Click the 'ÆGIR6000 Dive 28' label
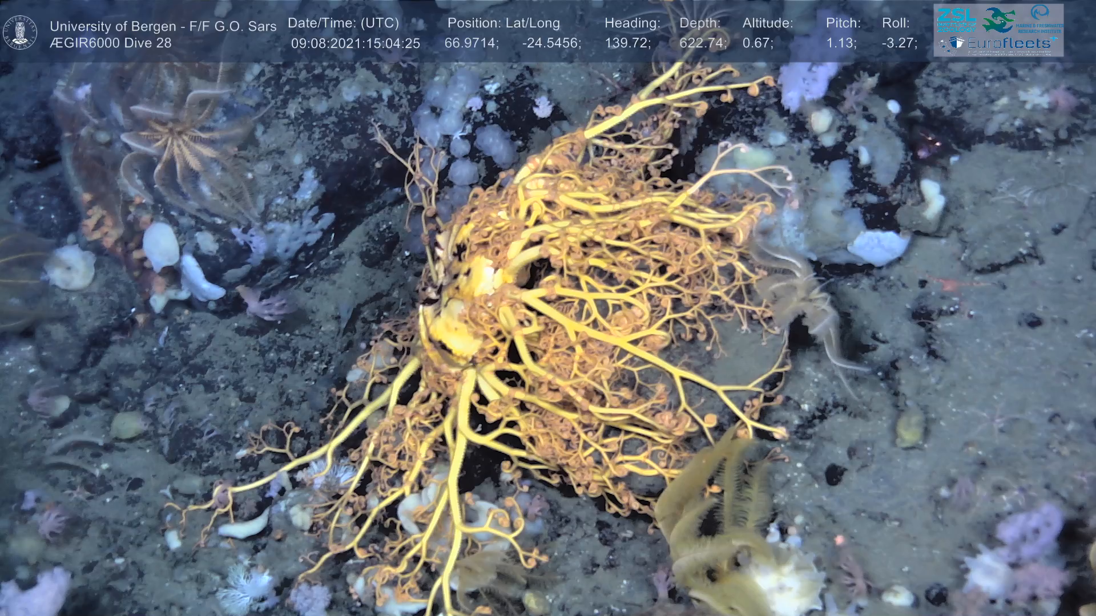The image size is (1096, 616). (110, 43)
